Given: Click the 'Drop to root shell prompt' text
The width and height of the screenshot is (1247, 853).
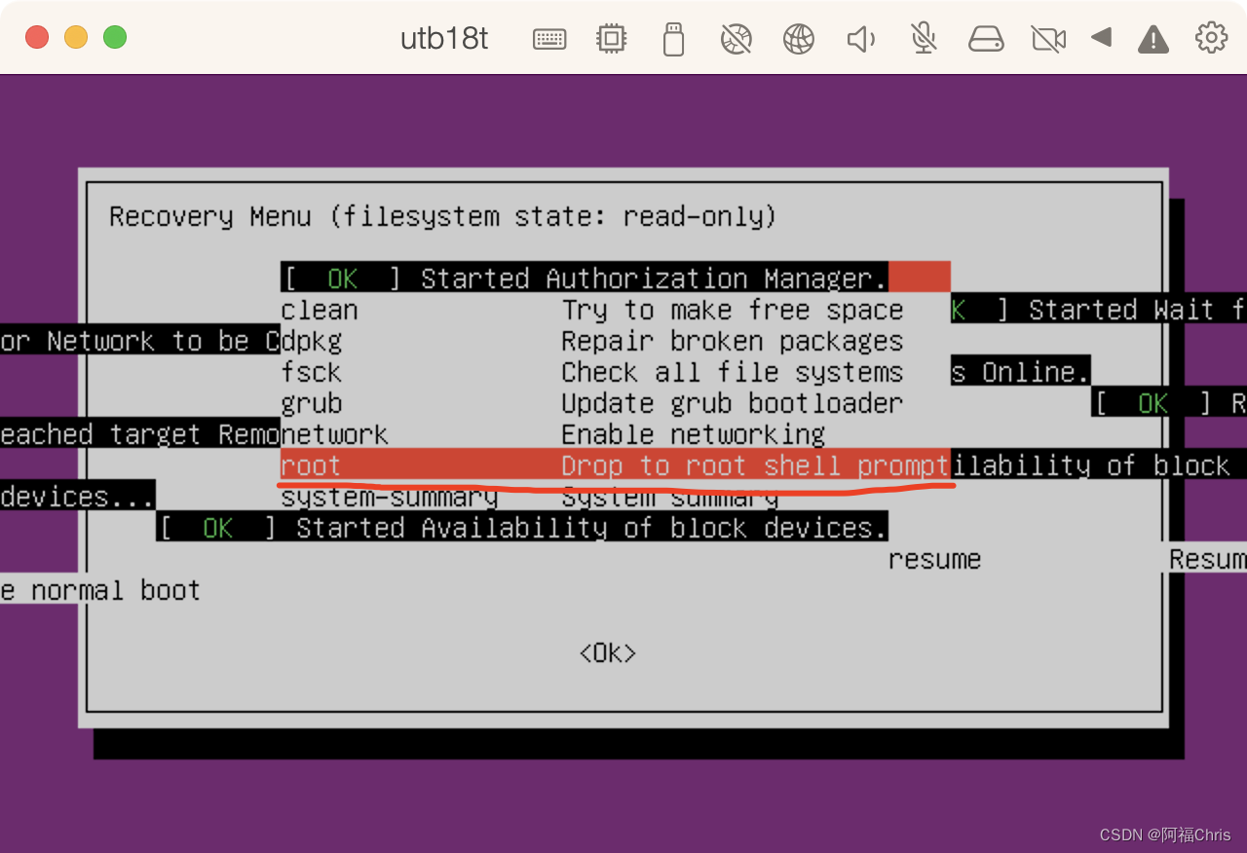Looking at the screenshot, I should tap(755, 465).
